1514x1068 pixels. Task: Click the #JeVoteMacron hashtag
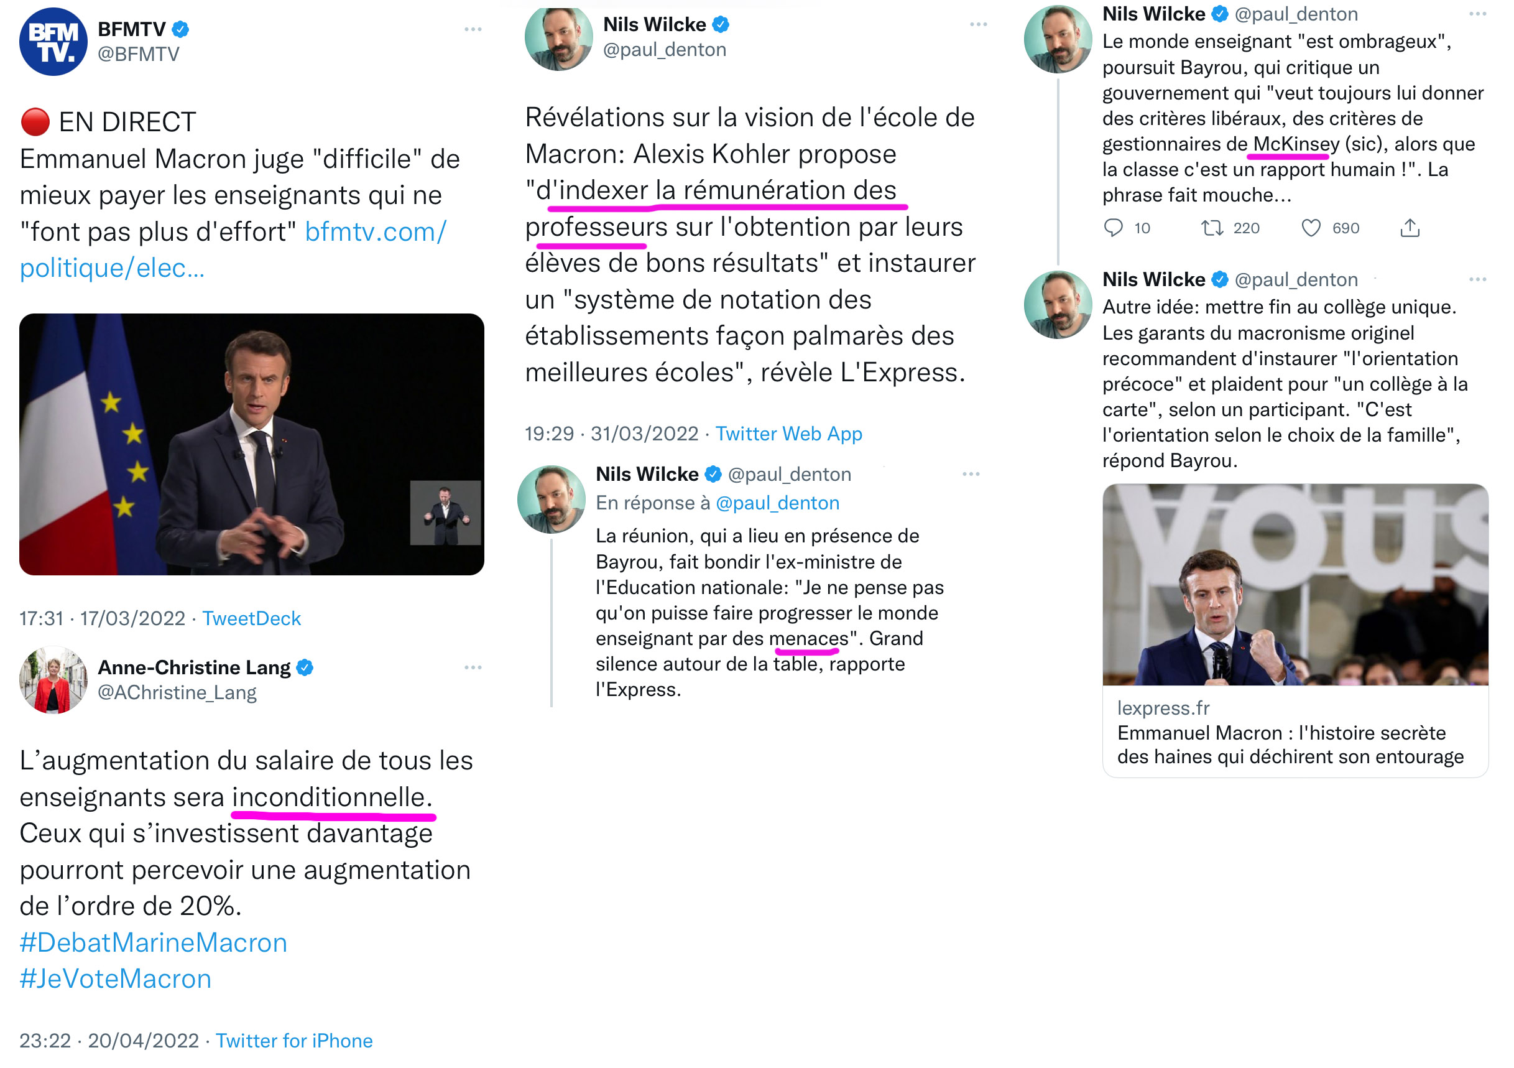(x=116, y=979)
